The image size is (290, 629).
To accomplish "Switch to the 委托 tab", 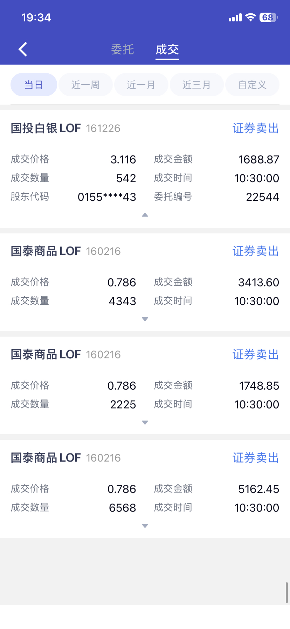I will (123, 49).
